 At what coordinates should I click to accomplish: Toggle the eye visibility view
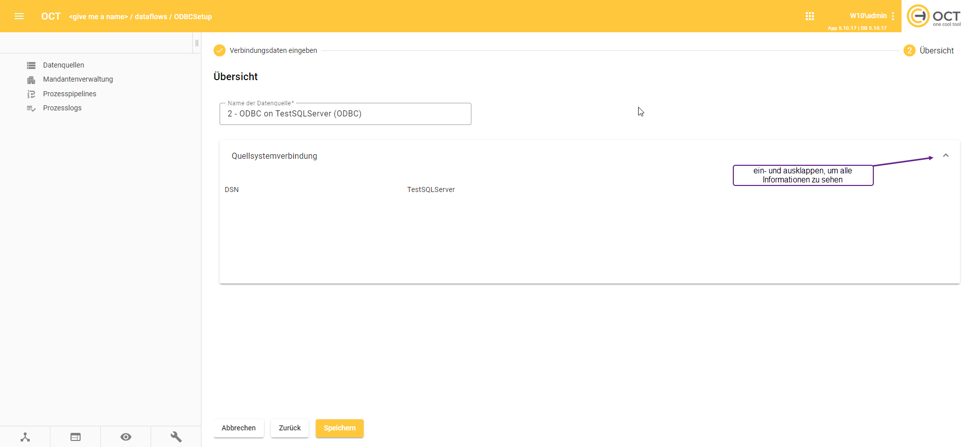(126, 437)
